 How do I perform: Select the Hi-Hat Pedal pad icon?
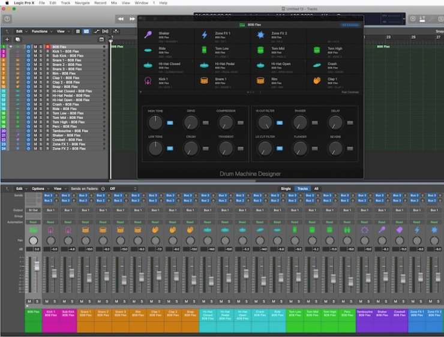[204, 65]
